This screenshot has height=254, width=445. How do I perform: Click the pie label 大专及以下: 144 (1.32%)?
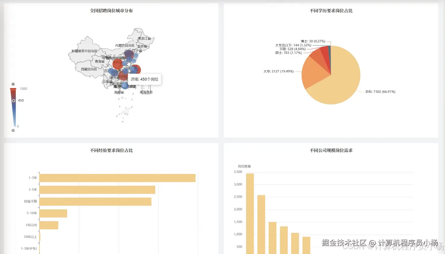(x=293, y=45)
